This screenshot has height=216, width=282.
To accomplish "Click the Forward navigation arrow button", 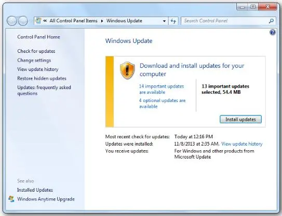I will click(x=23, y=21).
